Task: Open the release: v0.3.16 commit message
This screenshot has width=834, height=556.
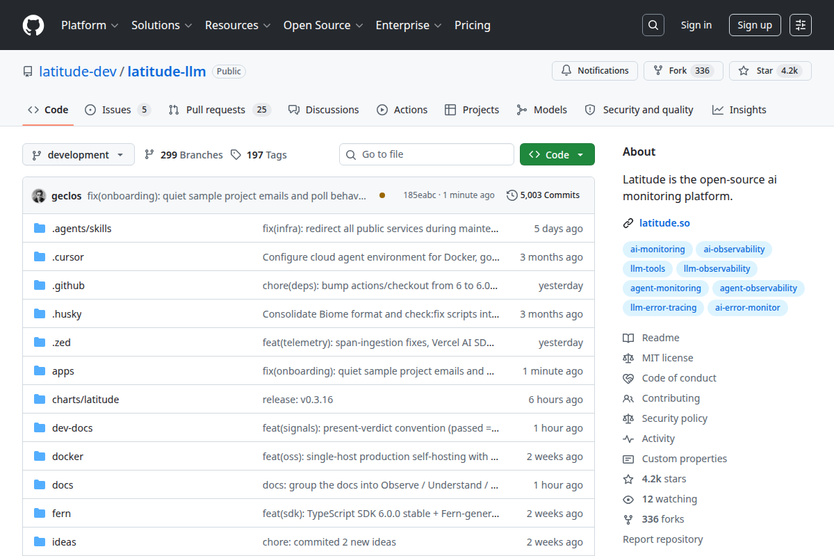Action: 297,400
